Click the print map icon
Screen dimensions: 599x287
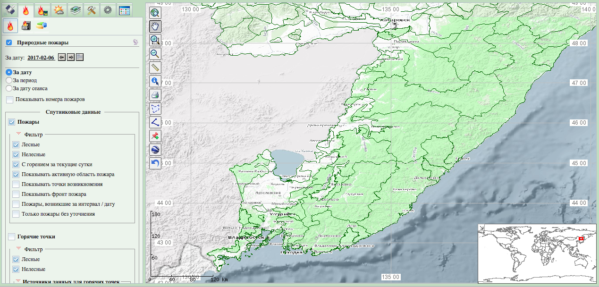click(x=155, y=95)
